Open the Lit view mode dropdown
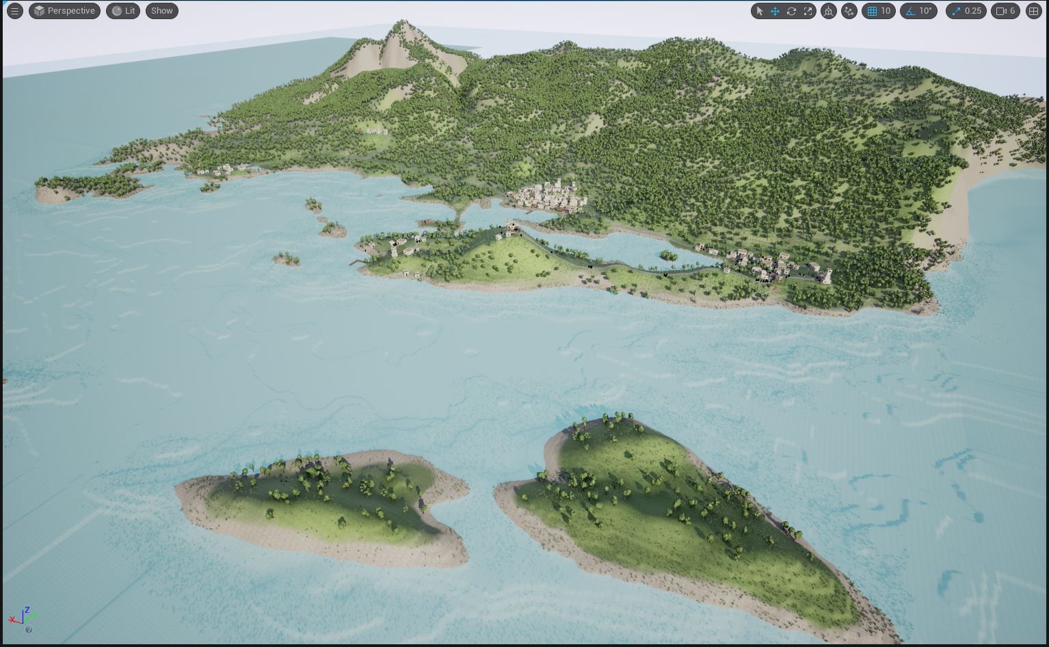1049x647 pixels. (x=123, y=11)
